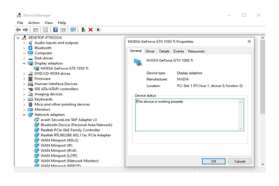Click OK in Properties dialog
279x186 pixels.
213,161
